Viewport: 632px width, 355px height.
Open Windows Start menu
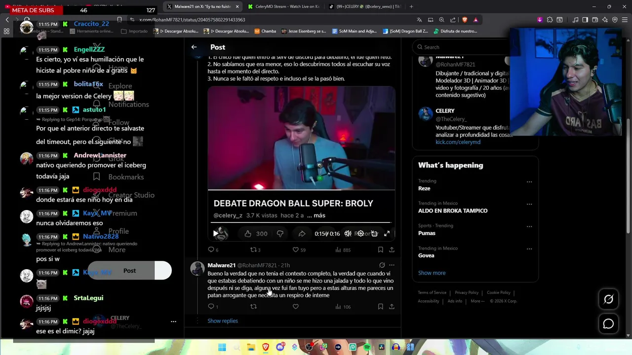click(222, 347)
